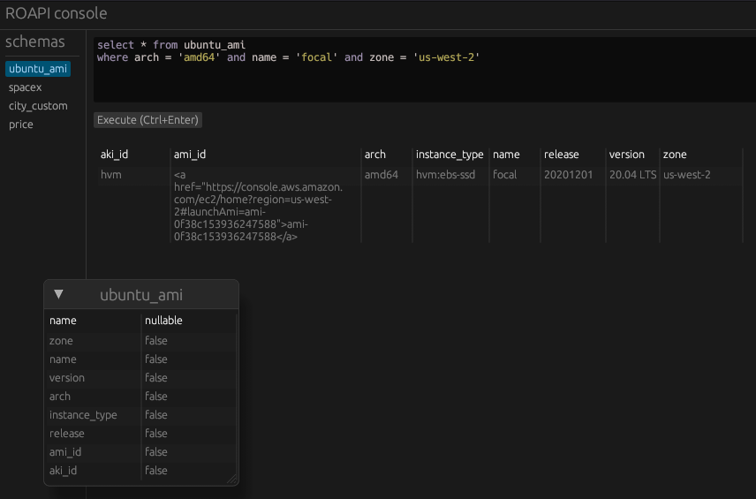Select the instance_type row in schema window
The width and height of the screenshot is (756, 499).
[83, 415]
